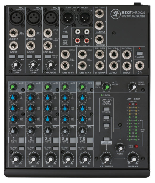The image size is (155, 183).
Task: Mute channel 5-6 with its MUTE button
Action: pyautogui.click(x=73, y=140)
